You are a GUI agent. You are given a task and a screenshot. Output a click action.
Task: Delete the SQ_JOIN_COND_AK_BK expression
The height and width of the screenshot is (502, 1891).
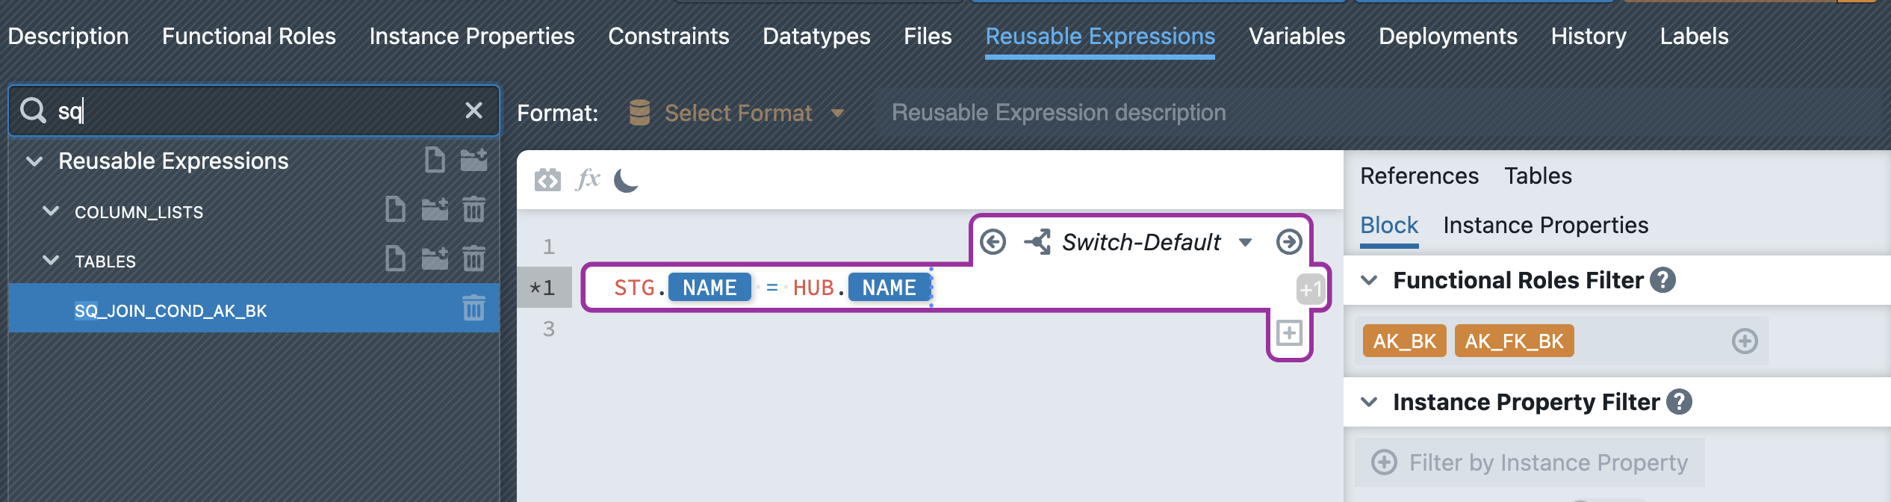point(473,308)
